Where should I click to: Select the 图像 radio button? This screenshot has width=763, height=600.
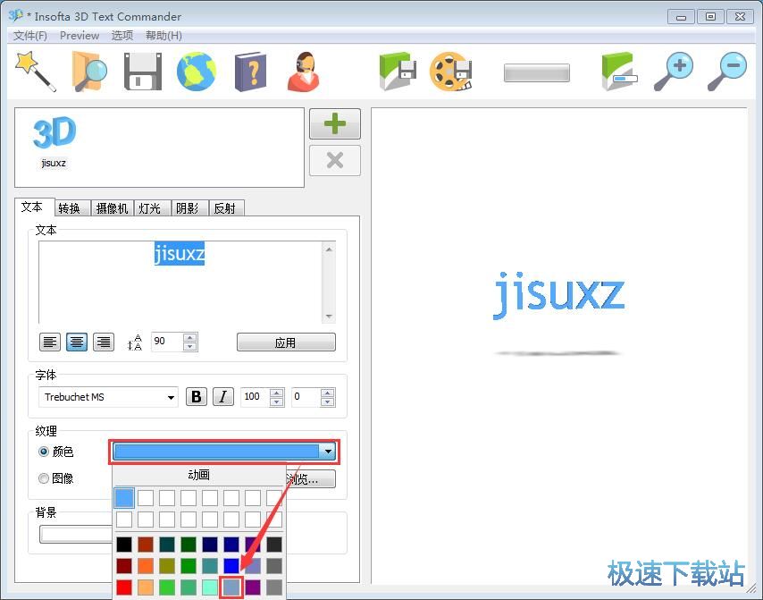coord(44,478)
